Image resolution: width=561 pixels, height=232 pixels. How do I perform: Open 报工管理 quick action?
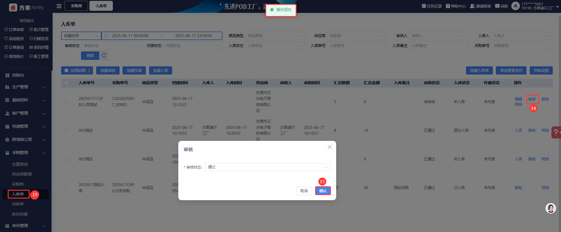(39, 56)
